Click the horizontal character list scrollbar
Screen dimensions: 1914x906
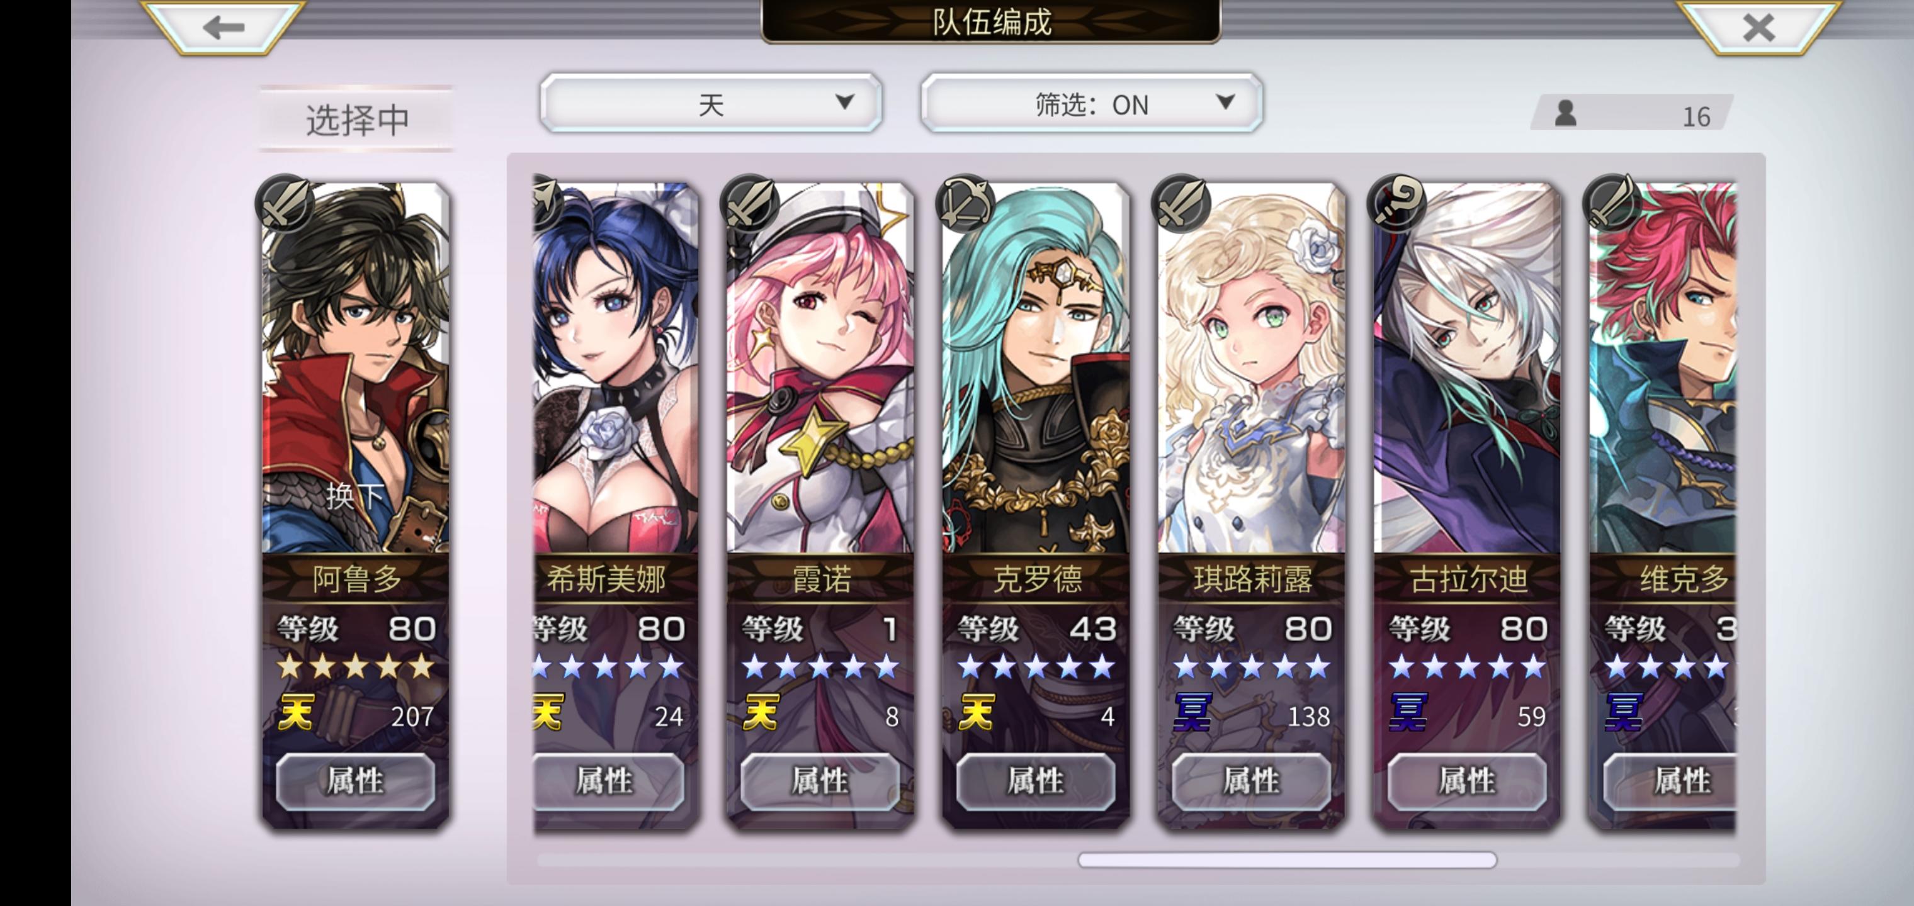point(1287,860)
